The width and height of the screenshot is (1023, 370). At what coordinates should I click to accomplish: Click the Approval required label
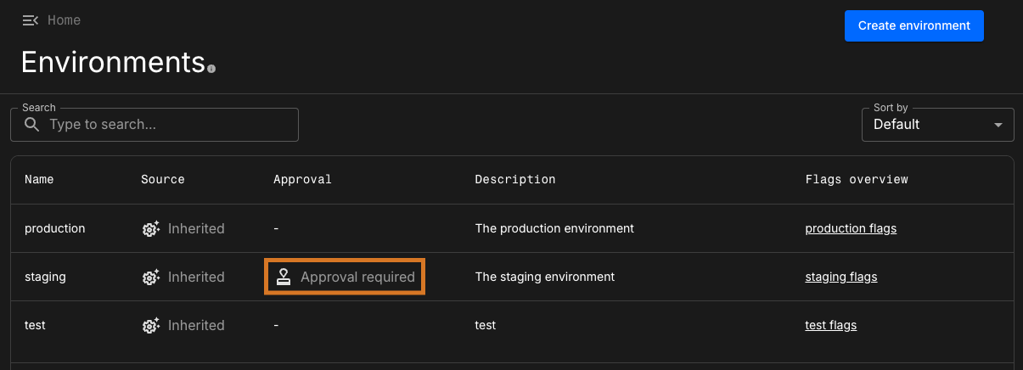click(357, 277)
